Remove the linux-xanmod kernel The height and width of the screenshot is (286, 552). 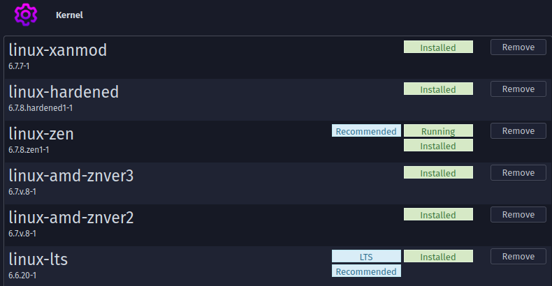518,47
